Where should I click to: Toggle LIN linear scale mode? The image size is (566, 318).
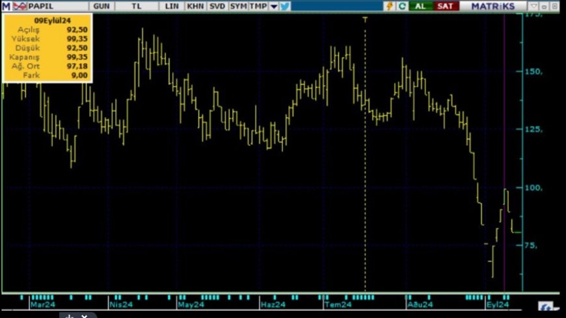172,6
